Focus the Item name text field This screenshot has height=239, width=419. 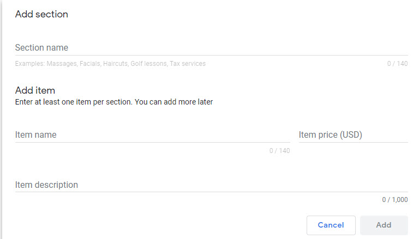[x=153, y=134]
